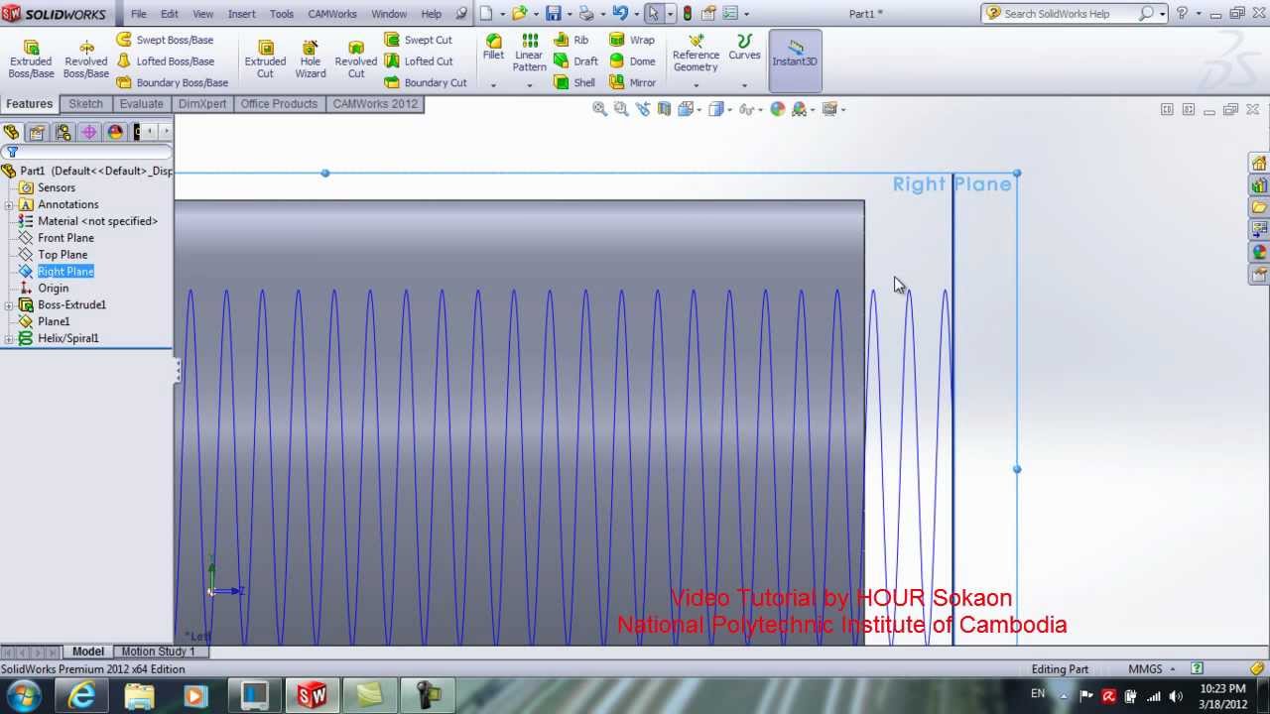Open the Fillet dropdown arrow

[x=493, y=85]
